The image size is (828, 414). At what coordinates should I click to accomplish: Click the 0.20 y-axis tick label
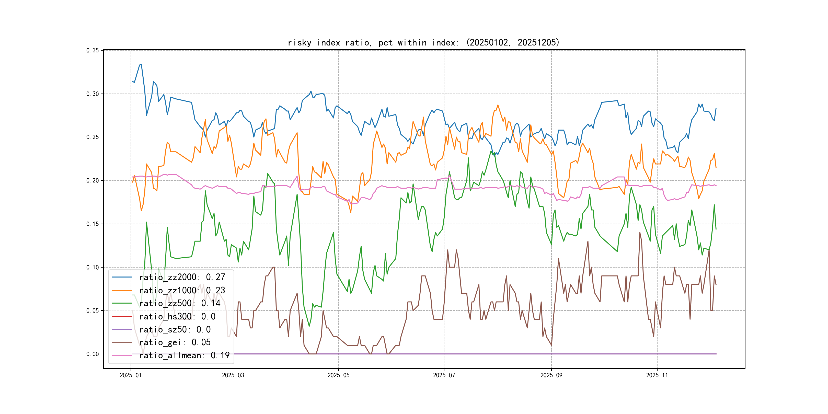93,181
